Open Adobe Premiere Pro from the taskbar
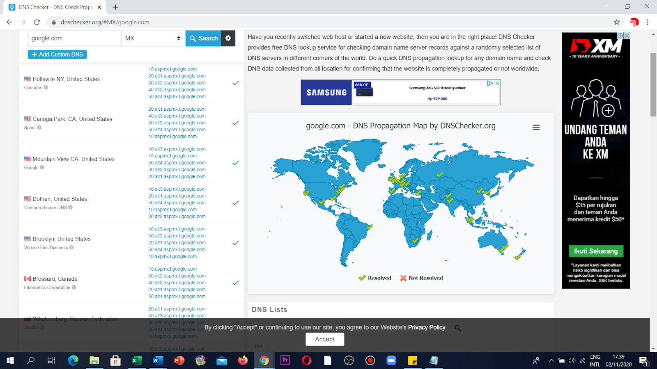The image size is (657, 369). (x=285, y=360)
